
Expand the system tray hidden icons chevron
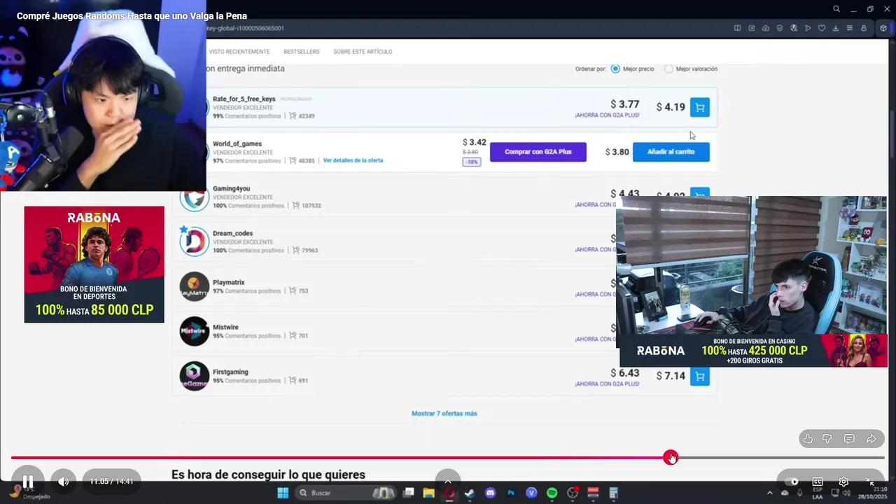[x=771, y=493]
